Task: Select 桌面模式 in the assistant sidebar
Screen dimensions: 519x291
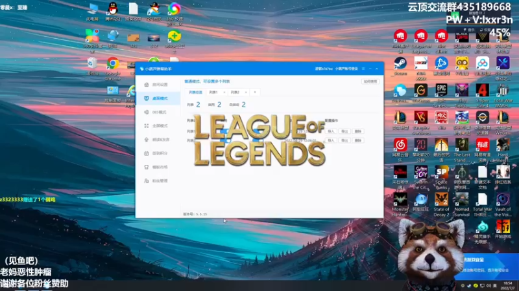Action: click(156, 98)
